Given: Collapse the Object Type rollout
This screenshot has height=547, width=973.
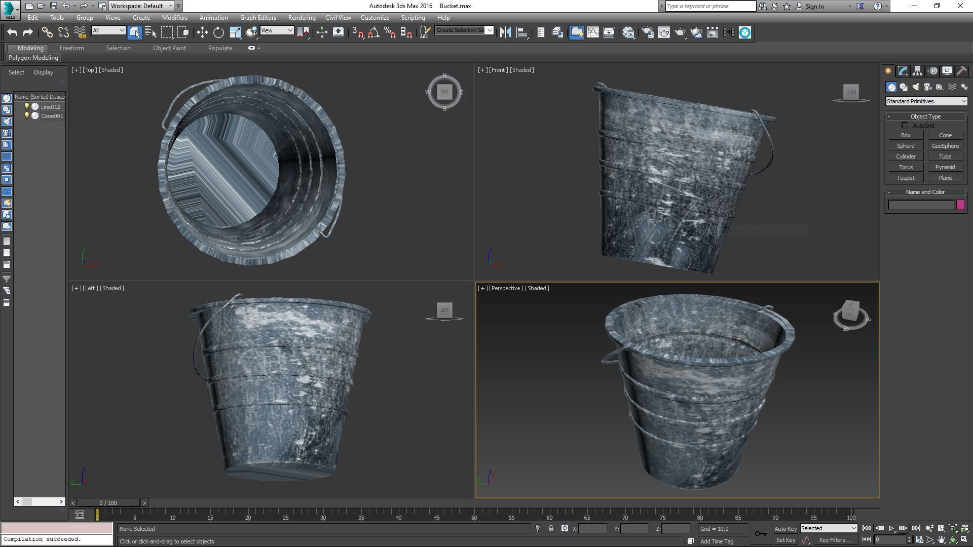Looking at the screenshot, I should tap(925, 116).
